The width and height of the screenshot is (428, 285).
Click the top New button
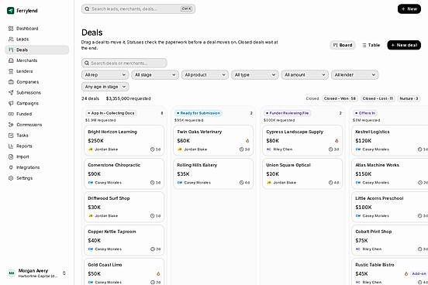[x=409, y=9]
